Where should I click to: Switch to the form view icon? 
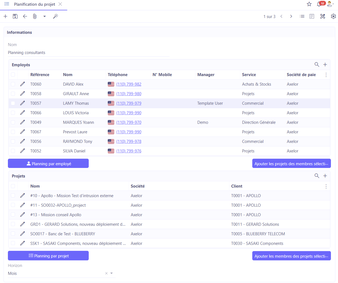[312, 16]
